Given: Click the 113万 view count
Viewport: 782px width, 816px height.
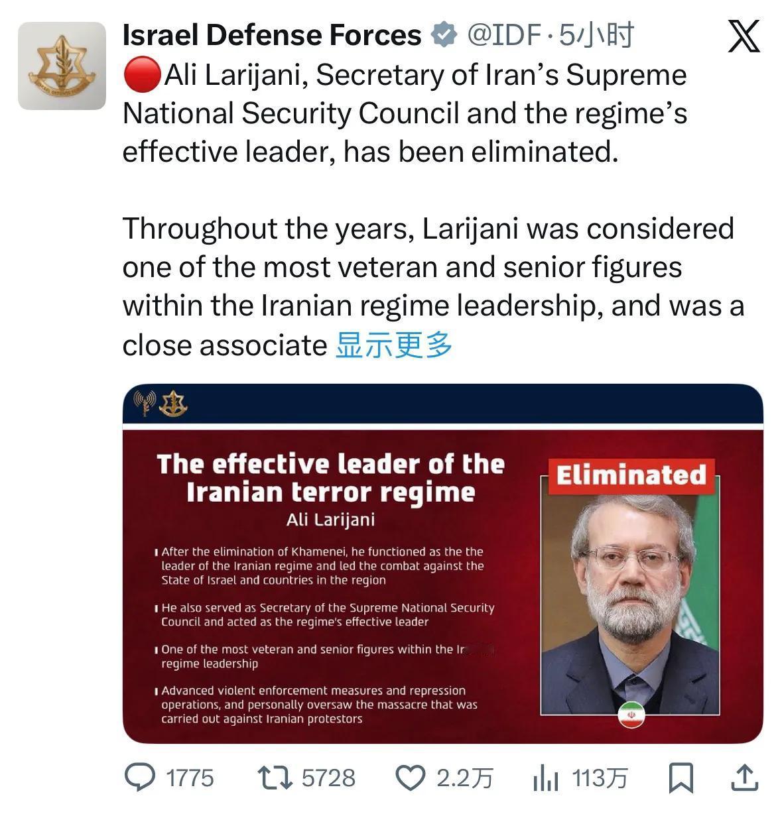Looking at the screenshot, I should coord(600,778).
